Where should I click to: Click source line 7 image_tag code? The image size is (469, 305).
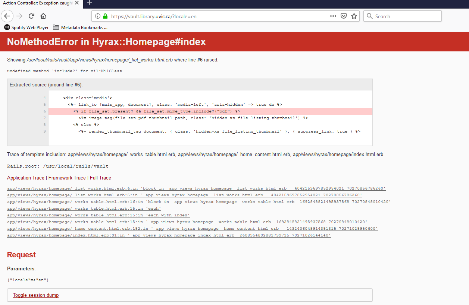[193, 118]
